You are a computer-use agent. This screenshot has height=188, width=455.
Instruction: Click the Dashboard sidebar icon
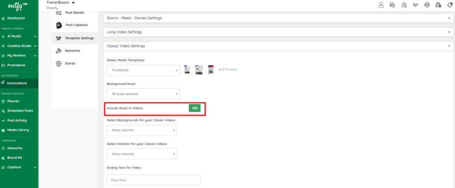pyautogui.click(x=3, y=18)
